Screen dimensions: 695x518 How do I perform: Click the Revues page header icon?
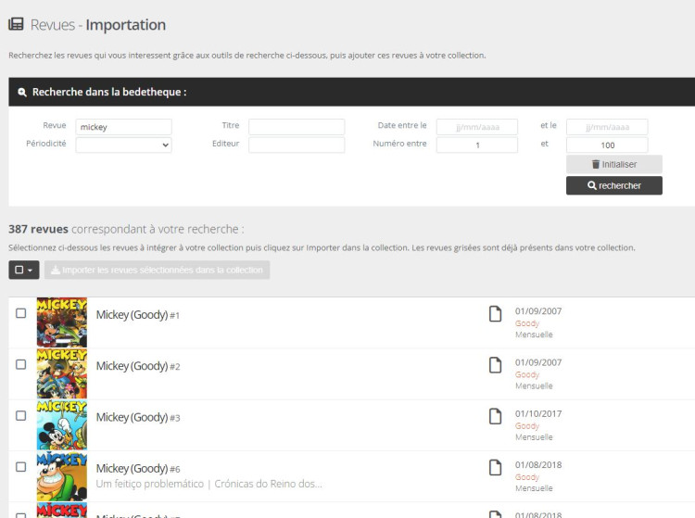[16, 24]
